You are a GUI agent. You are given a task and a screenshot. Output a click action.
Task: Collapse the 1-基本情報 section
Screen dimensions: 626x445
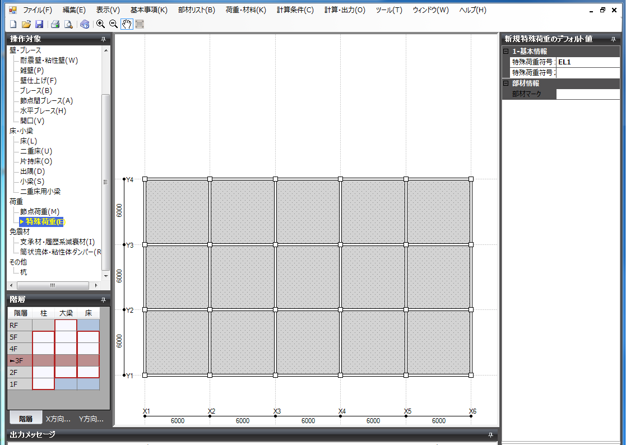click(506, 51)
